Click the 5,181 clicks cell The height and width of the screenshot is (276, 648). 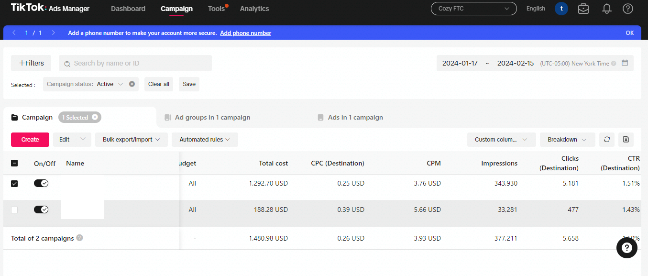(571, 183)
